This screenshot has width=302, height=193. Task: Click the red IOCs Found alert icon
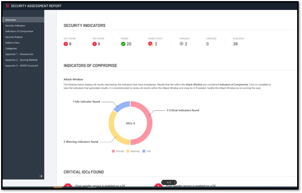66,44
